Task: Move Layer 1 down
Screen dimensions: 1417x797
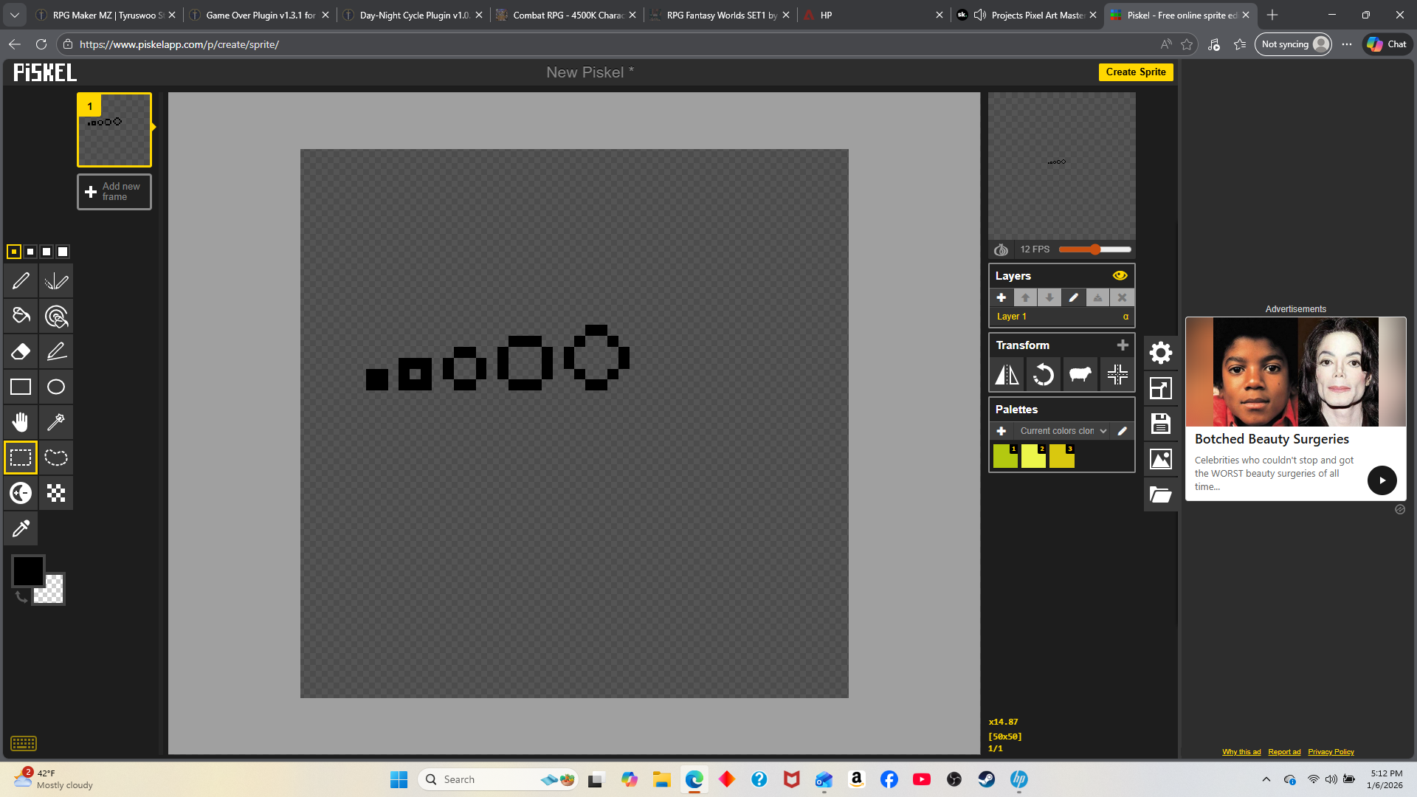Action: (x=1049, y=297)
